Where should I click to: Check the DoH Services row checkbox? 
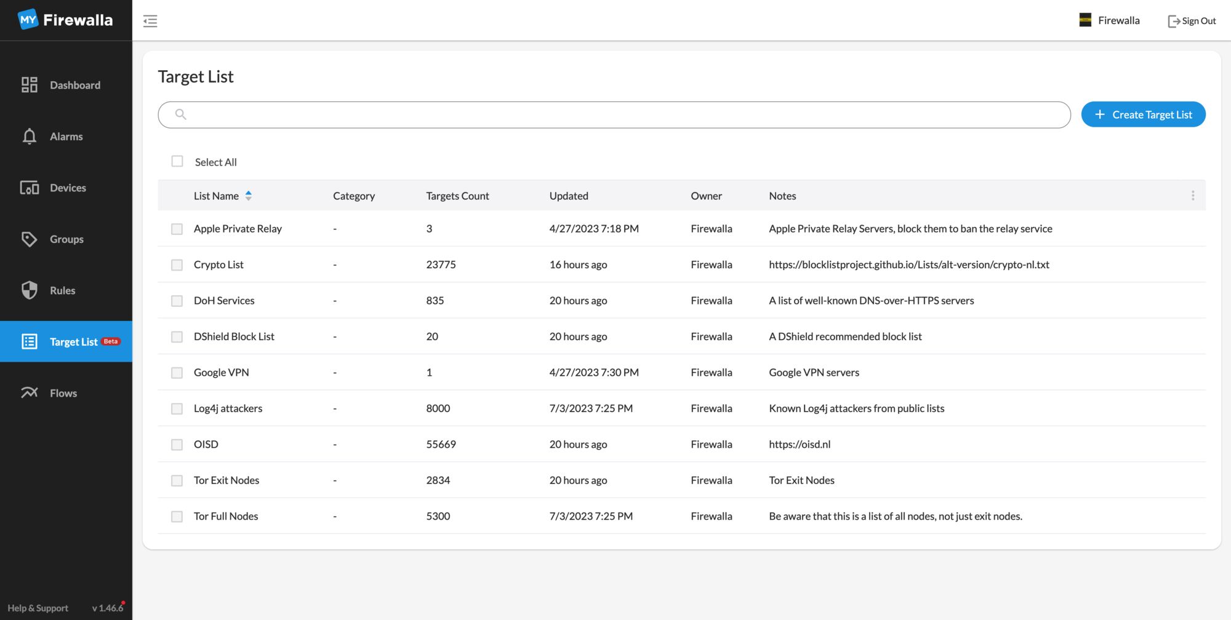coord(177,301)
